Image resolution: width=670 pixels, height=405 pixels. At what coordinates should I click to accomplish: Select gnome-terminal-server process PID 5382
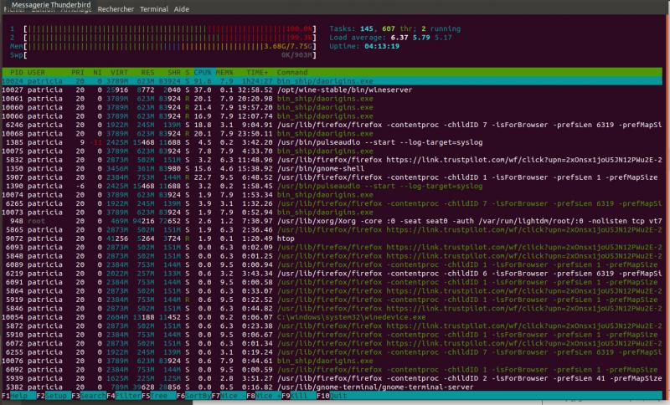(x=332, y=387)
